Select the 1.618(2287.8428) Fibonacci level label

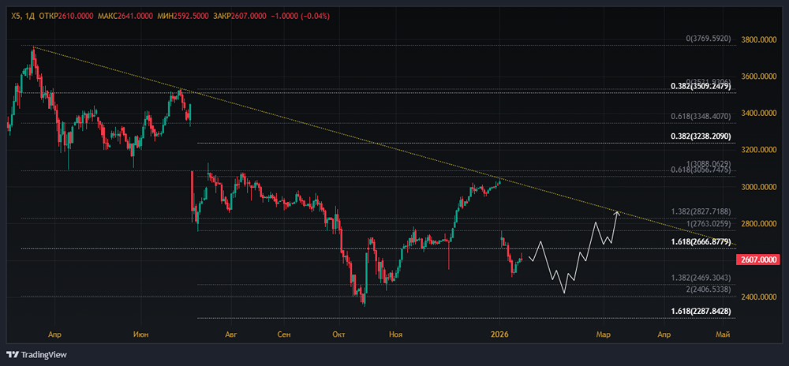[701, 312]
